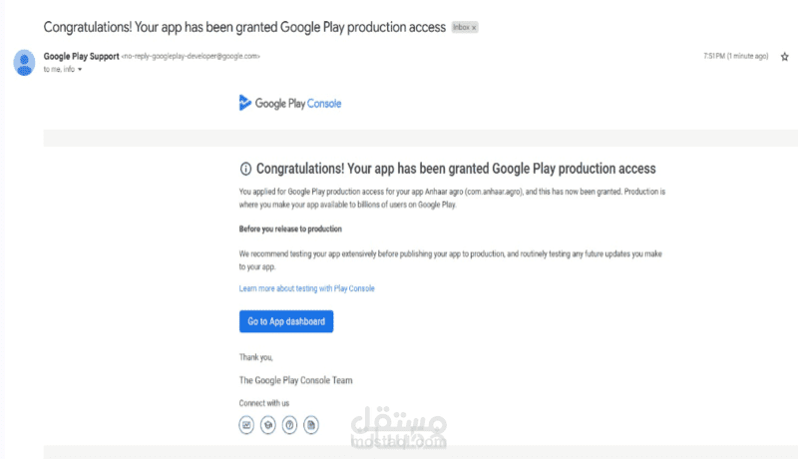Click the Inbox label tag
Screen dimensions: 798x459
pos(461,27)
